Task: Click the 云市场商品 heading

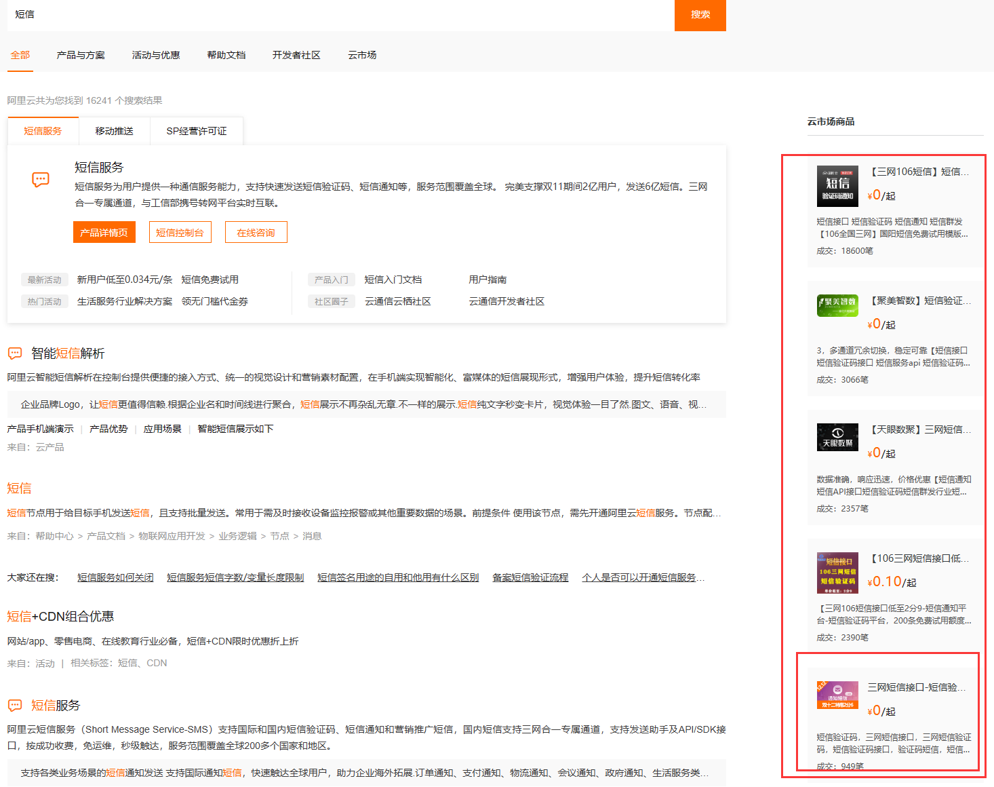Action: click(831, 121)
